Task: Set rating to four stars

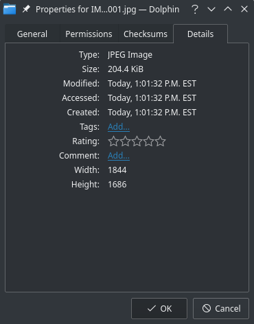Action: [x=148, y=141]
